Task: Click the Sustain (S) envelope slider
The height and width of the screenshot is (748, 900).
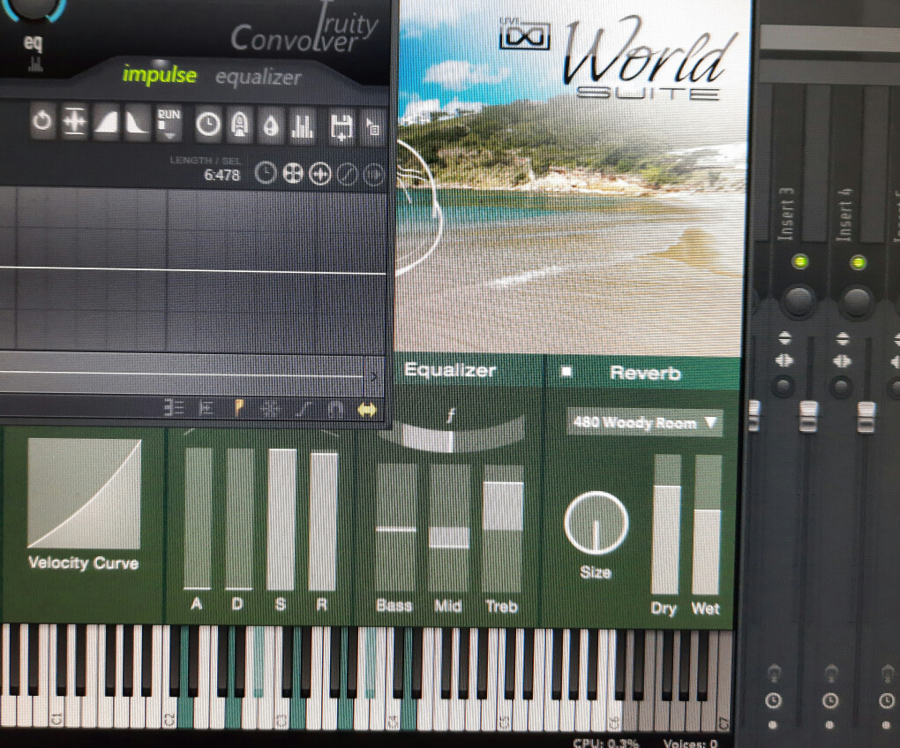Action: [x=281, y=519]
